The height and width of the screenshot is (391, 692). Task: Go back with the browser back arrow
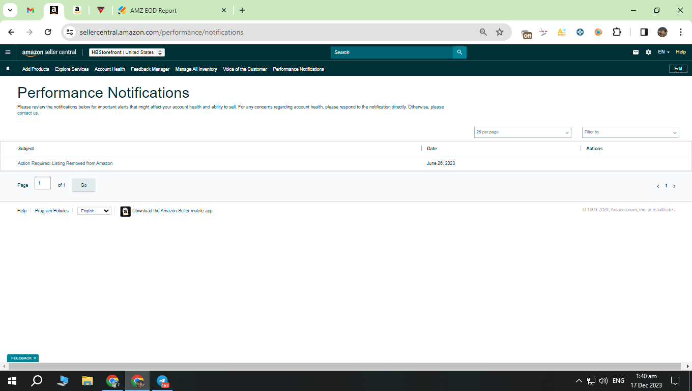click(11, 32)
